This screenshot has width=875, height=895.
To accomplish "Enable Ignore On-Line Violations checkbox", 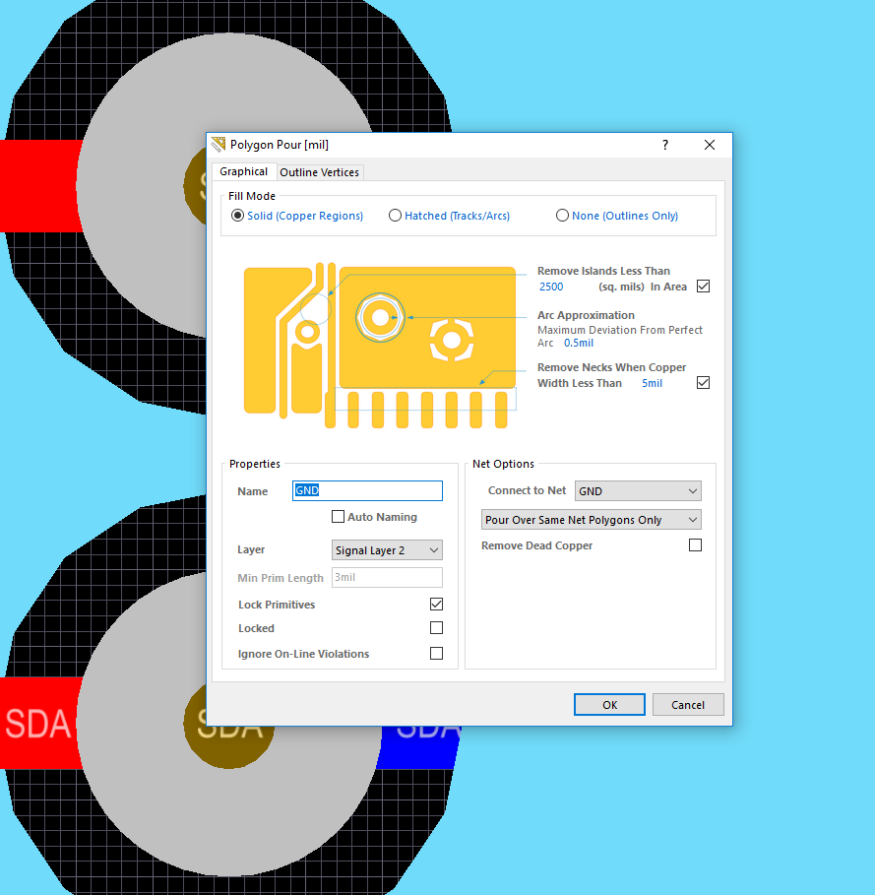I will pos(436,653).
